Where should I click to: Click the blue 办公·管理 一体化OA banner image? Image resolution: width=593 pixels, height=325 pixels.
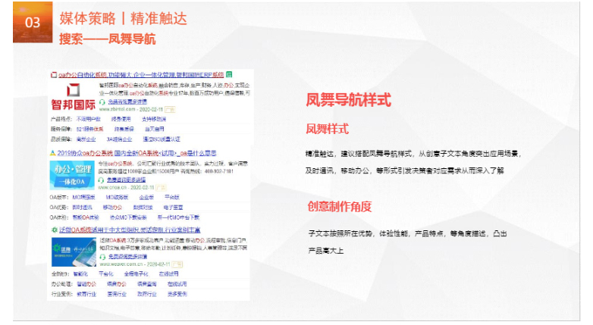pyautogui.click(x=73, y=174)
